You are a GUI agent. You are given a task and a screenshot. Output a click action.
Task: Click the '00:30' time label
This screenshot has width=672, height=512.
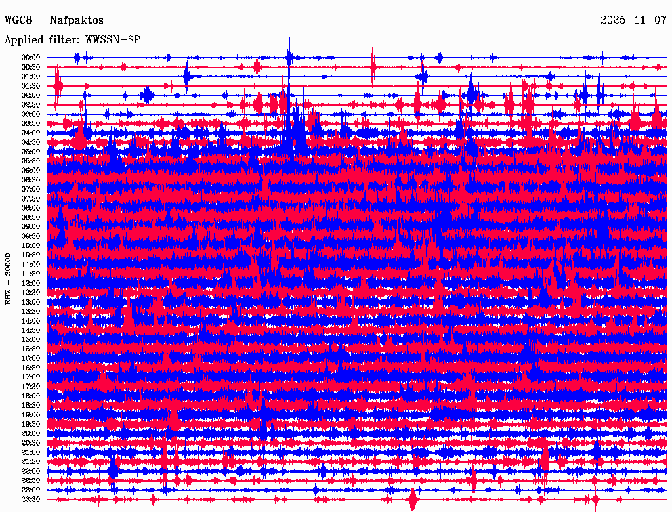(x=31, y=68)
